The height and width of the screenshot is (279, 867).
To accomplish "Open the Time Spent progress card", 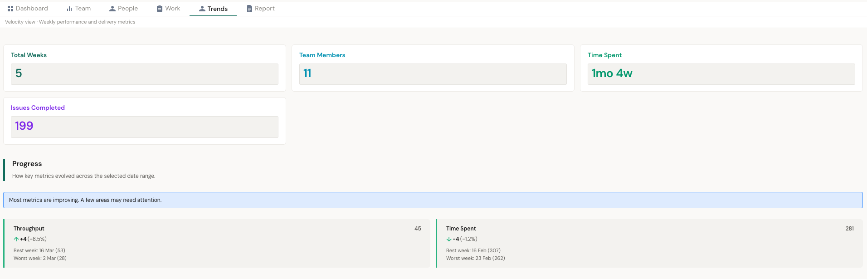I will pyautogui.click(x=650, y=243).
